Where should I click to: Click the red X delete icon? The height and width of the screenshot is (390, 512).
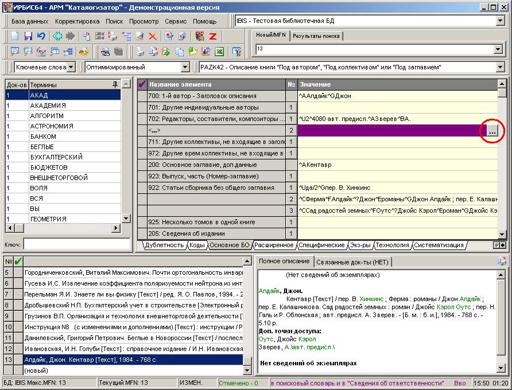pyautogui.click(x=153, y=36)
